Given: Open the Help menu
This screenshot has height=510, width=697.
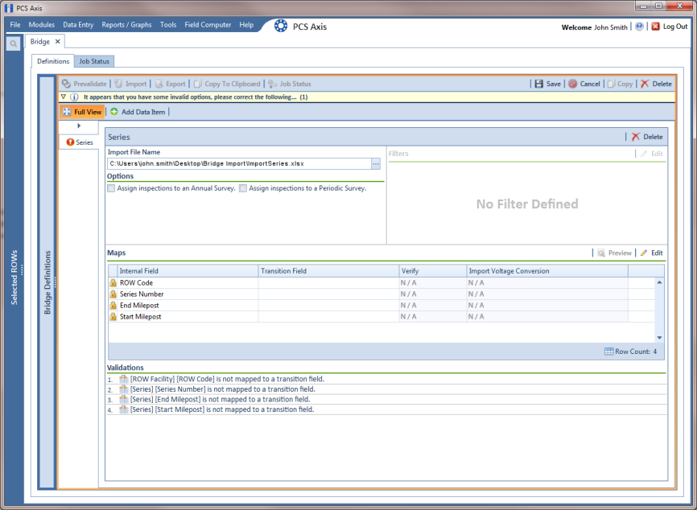Looking at the screenshot, I should (x=246, y=25).
